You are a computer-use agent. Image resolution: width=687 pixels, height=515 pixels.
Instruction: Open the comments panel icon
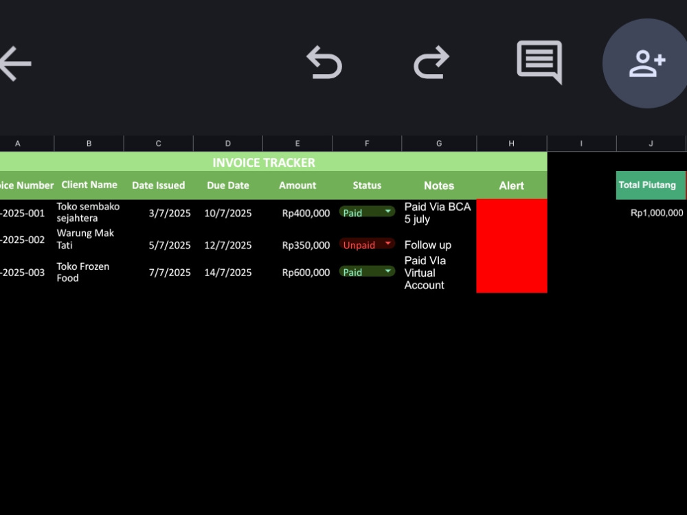pos(539,62)
